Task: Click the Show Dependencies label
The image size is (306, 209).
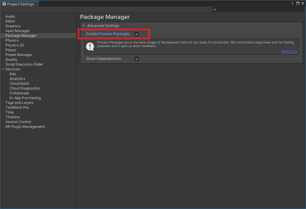Action: point(103,59)
